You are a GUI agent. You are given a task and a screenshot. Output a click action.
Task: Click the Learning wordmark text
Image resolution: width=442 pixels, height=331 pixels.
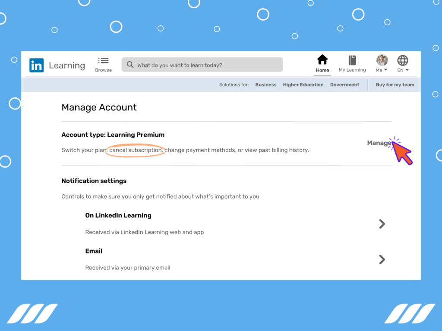(67, 66)
